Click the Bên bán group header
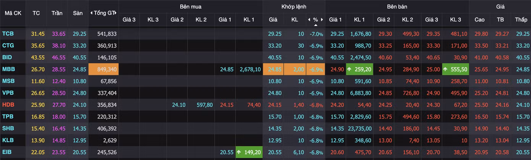531x160 pixels. [x=397, y=6]
